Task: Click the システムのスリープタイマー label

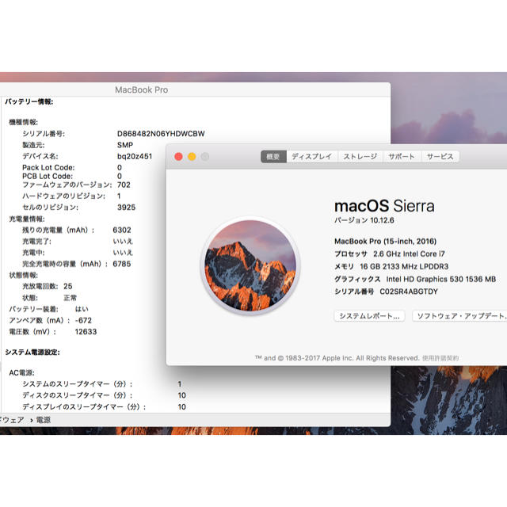Action: coord(78,384)
